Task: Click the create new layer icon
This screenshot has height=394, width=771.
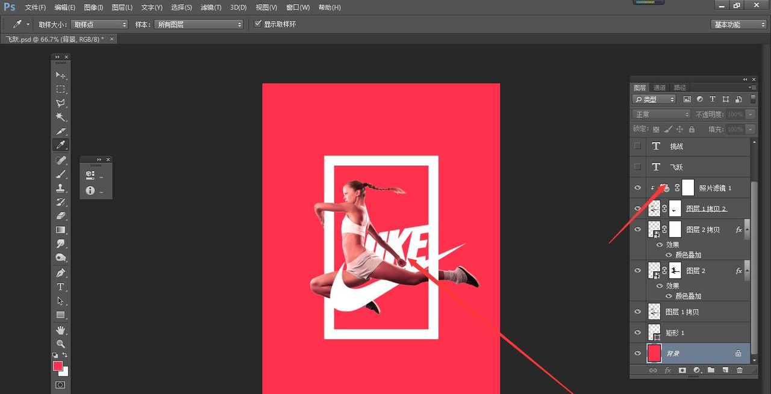Action: (725, 371)
